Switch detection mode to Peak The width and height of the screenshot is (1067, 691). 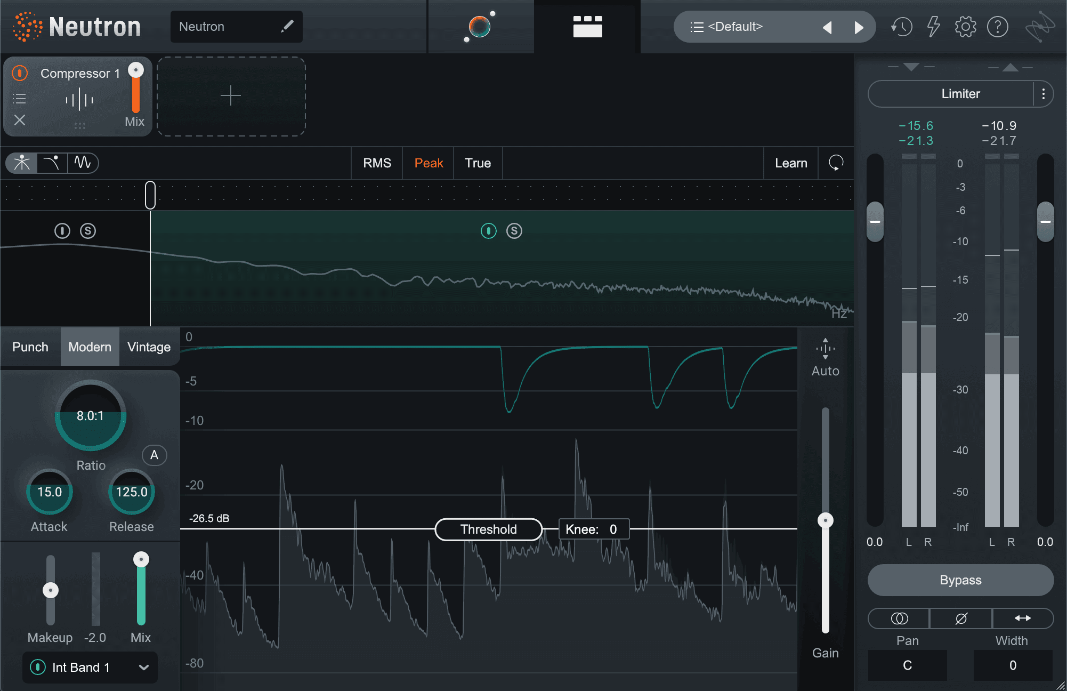pyautogui.click(x=429, y=163)
